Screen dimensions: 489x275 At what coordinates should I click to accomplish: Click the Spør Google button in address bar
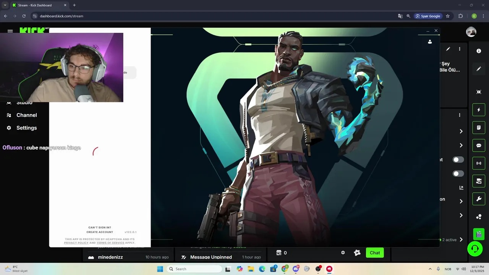(x=428, y=16)
